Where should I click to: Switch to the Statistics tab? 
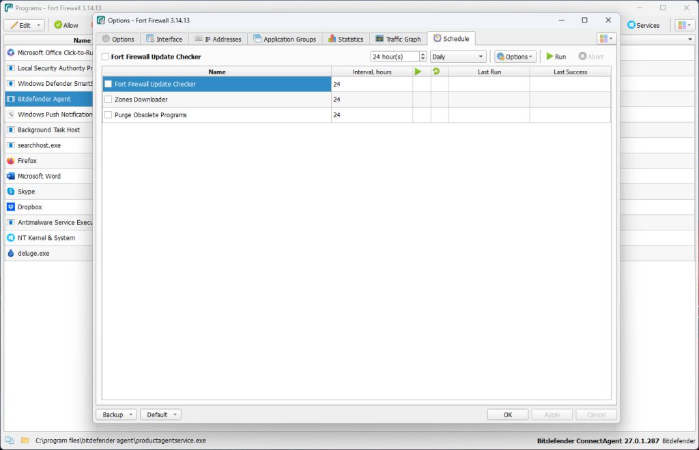pos(346,39)
